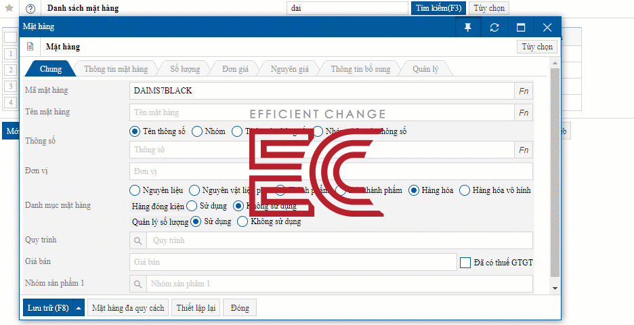This screenshot has height=325, width=634.
Task: Select the Nhóm radio option
Action: 197,131
